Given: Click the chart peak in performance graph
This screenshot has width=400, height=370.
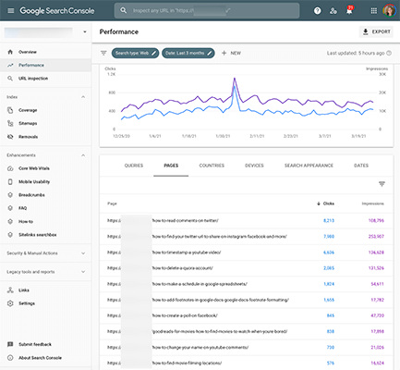Looking at the screenshot, I should (235, 79).
